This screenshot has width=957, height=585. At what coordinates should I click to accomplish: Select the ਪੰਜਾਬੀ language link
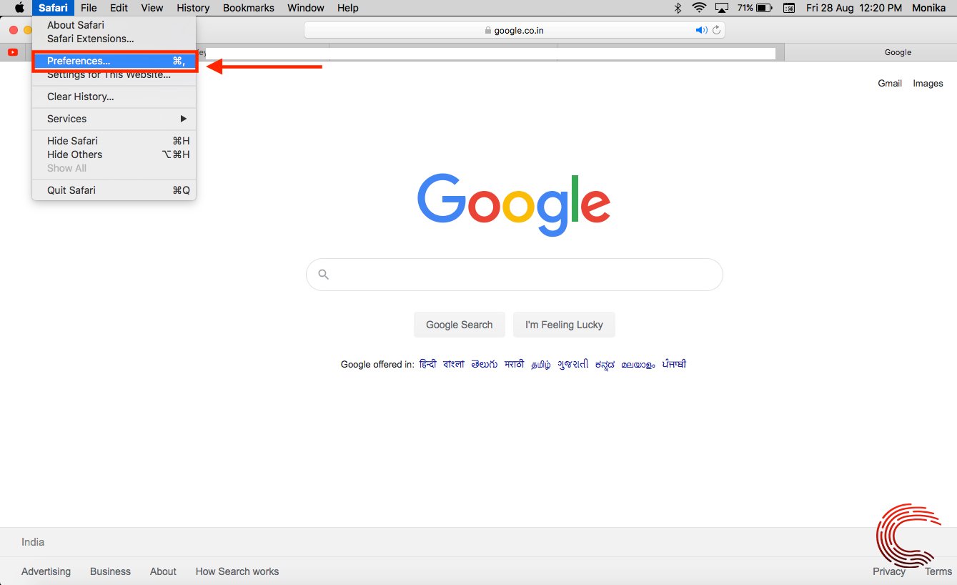coord(674,364)
